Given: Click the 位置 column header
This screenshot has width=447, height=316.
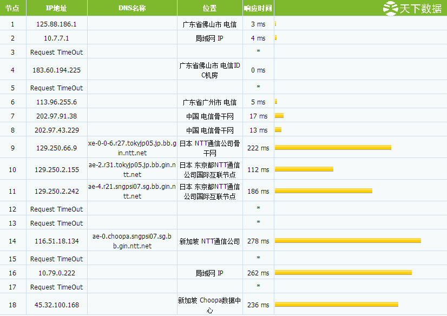Looking at the screenshot, I should 209,8.
